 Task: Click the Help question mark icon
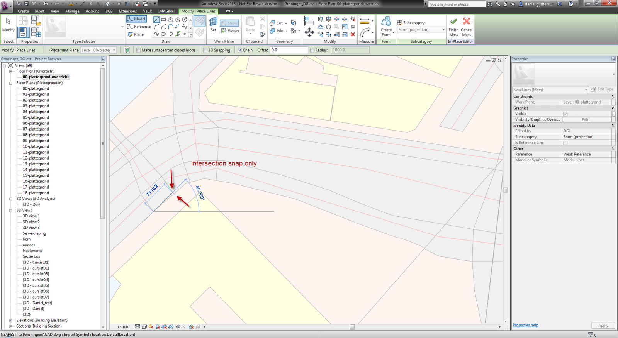[x=570, y=4]
